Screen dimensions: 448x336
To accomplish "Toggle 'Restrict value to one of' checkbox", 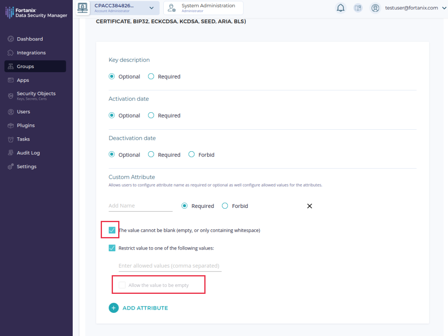I will click(x=112, y=248).
